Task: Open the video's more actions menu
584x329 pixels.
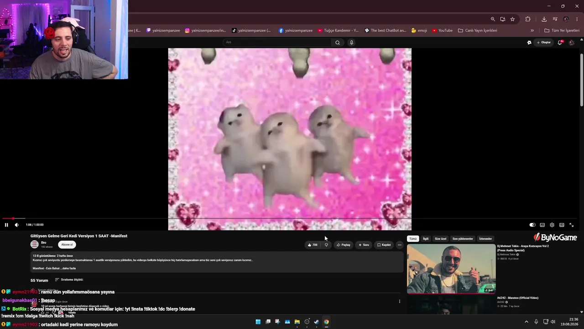Action: coord(400,245)
